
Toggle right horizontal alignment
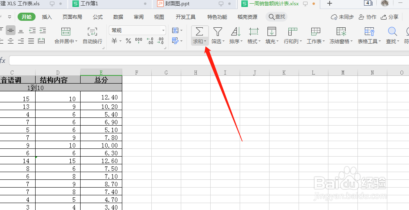click(21, 41)
